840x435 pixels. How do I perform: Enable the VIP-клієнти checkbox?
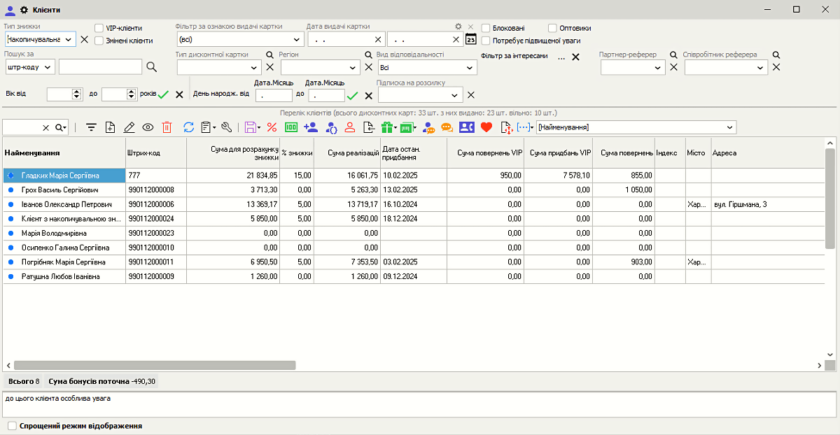click(x=99, y=28)
